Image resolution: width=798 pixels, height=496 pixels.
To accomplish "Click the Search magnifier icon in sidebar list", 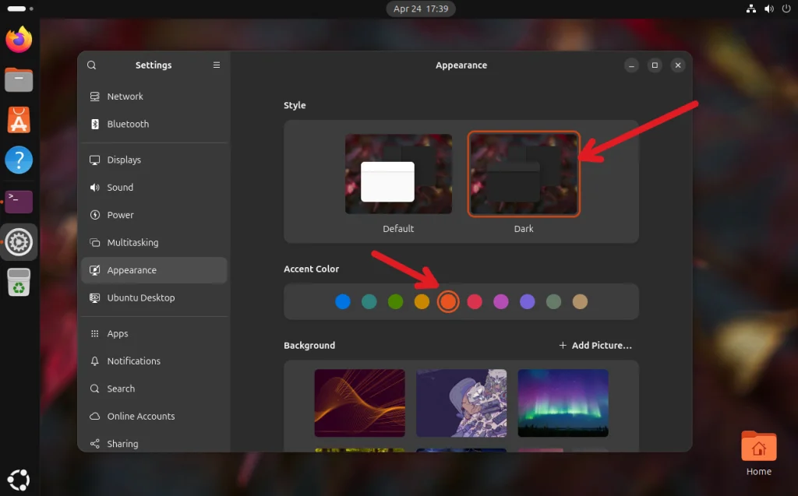I will [x=94, y=389].
